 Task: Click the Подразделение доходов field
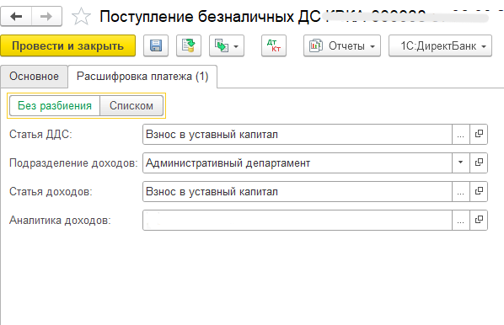coord(298,162)
